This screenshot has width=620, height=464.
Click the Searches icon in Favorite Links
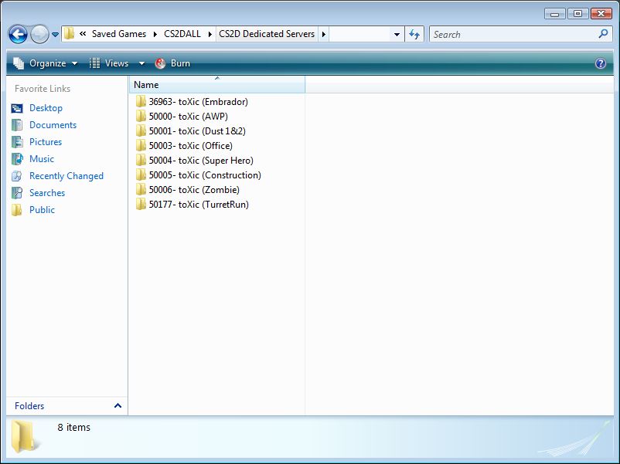pos(17,193)
